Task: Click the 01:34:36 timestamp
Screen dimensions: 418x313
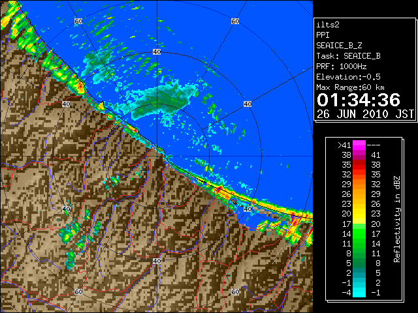Action: [x=359, y=100]
